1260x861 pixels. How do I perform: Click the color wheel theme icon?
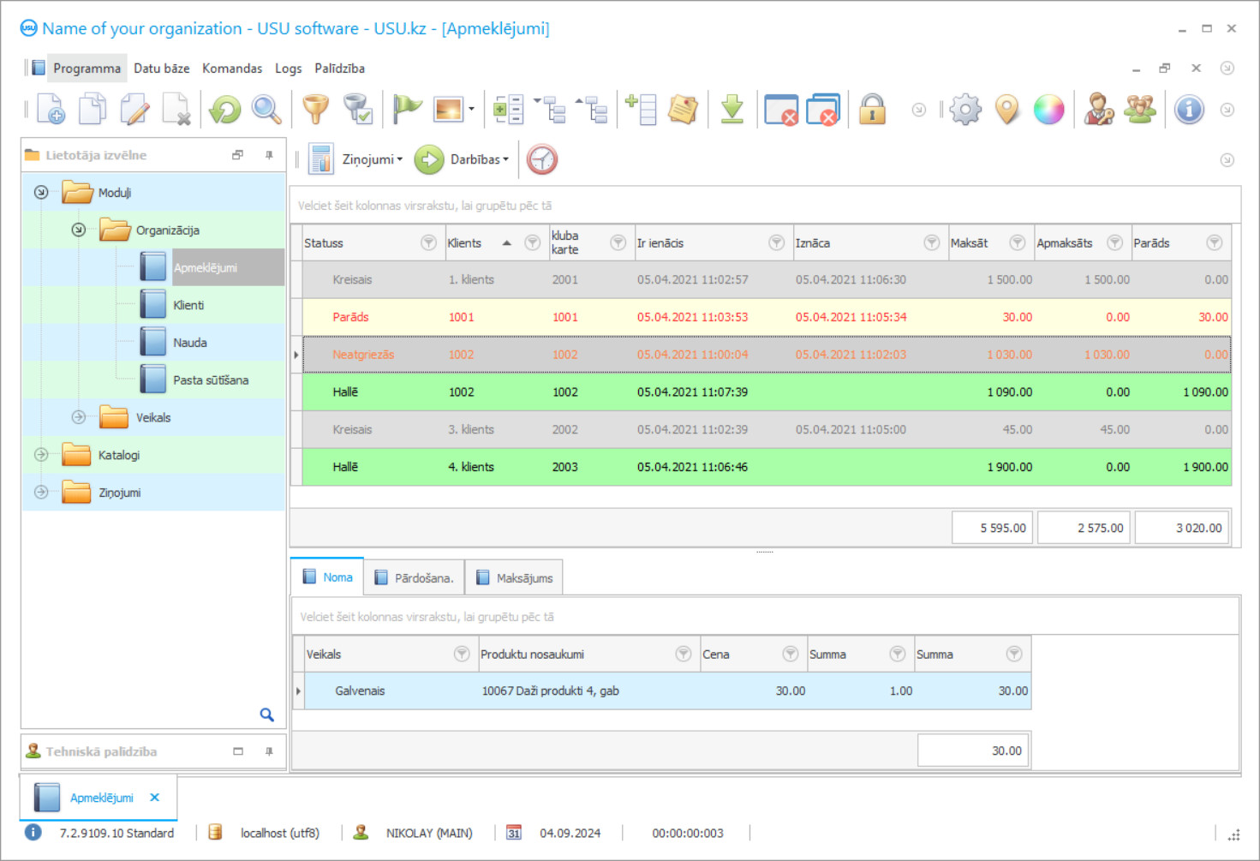[x=1048, y=110]
